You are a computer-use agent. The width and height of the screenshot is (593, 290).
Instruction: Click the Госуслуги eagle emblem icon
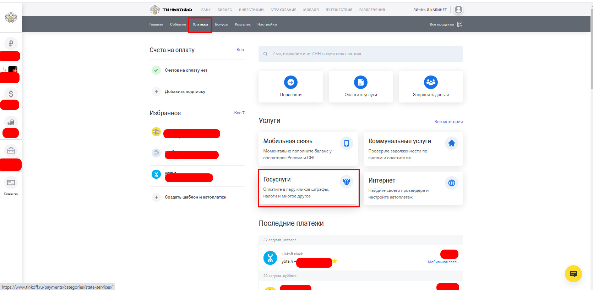click(x=347, y=182)
